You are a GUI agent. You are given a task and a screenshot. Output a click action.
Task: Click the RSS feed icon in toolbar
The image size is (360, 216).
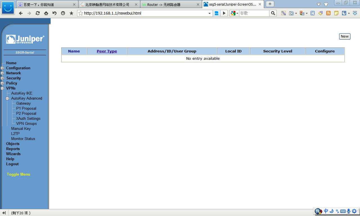point(328,13)
